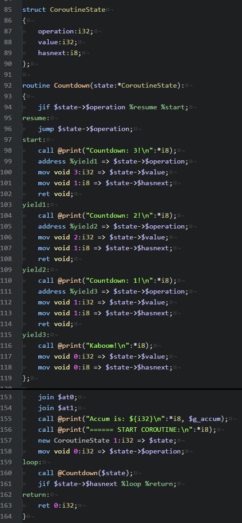Click the 'loop:' label

32,462
